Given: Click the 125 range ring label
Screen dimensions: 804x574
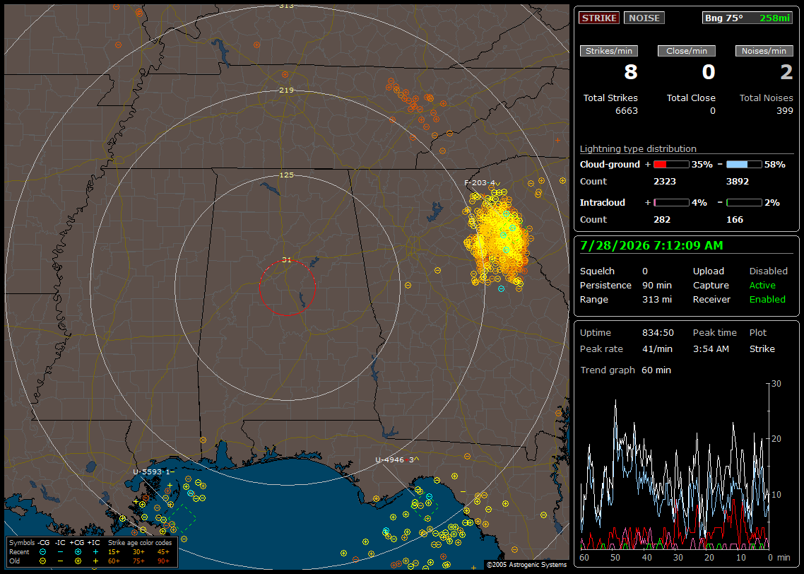Looking at the screenshot, I should (x=287, y=175).
